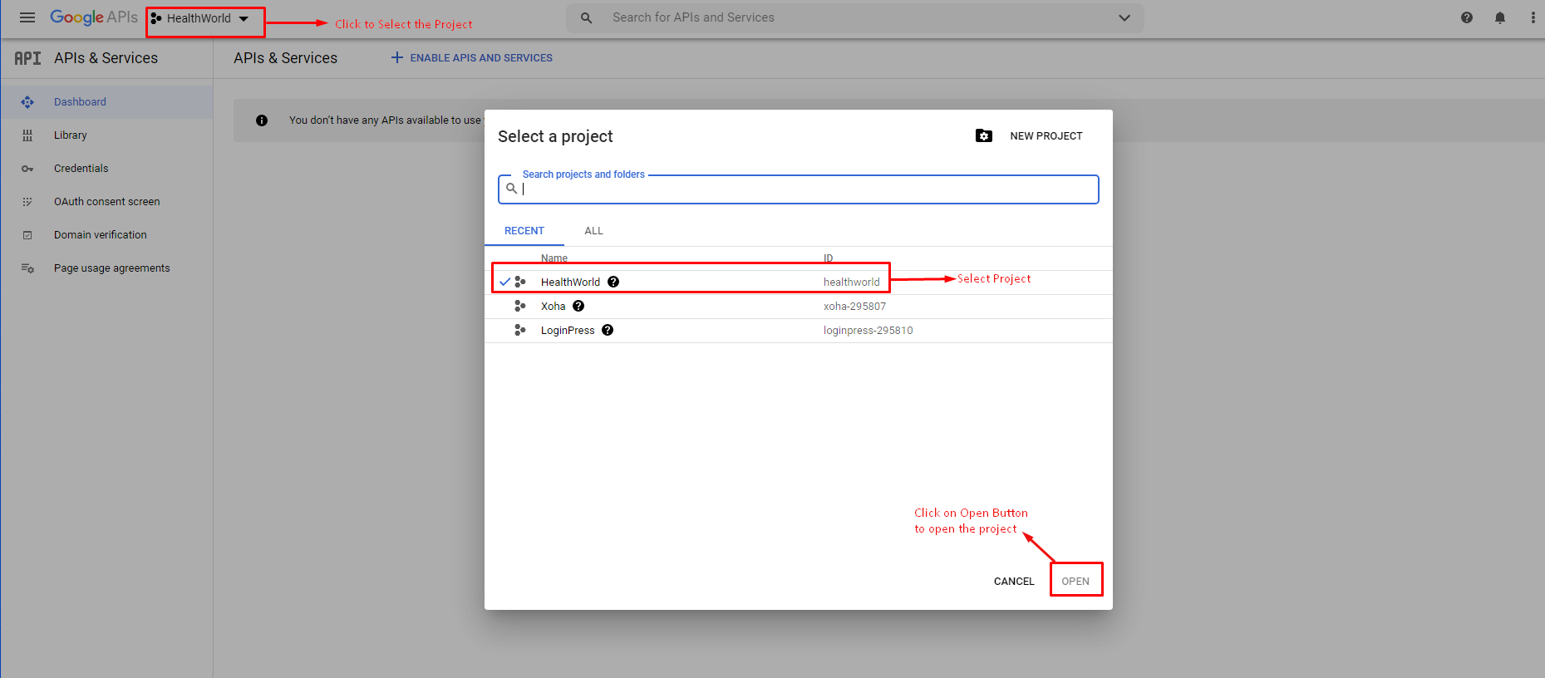Image resolution: width=1545 pixels, height=678 pixels.
Task: Click the CANCEL button
Action: pyautogui.click(x=1014, y=581)
